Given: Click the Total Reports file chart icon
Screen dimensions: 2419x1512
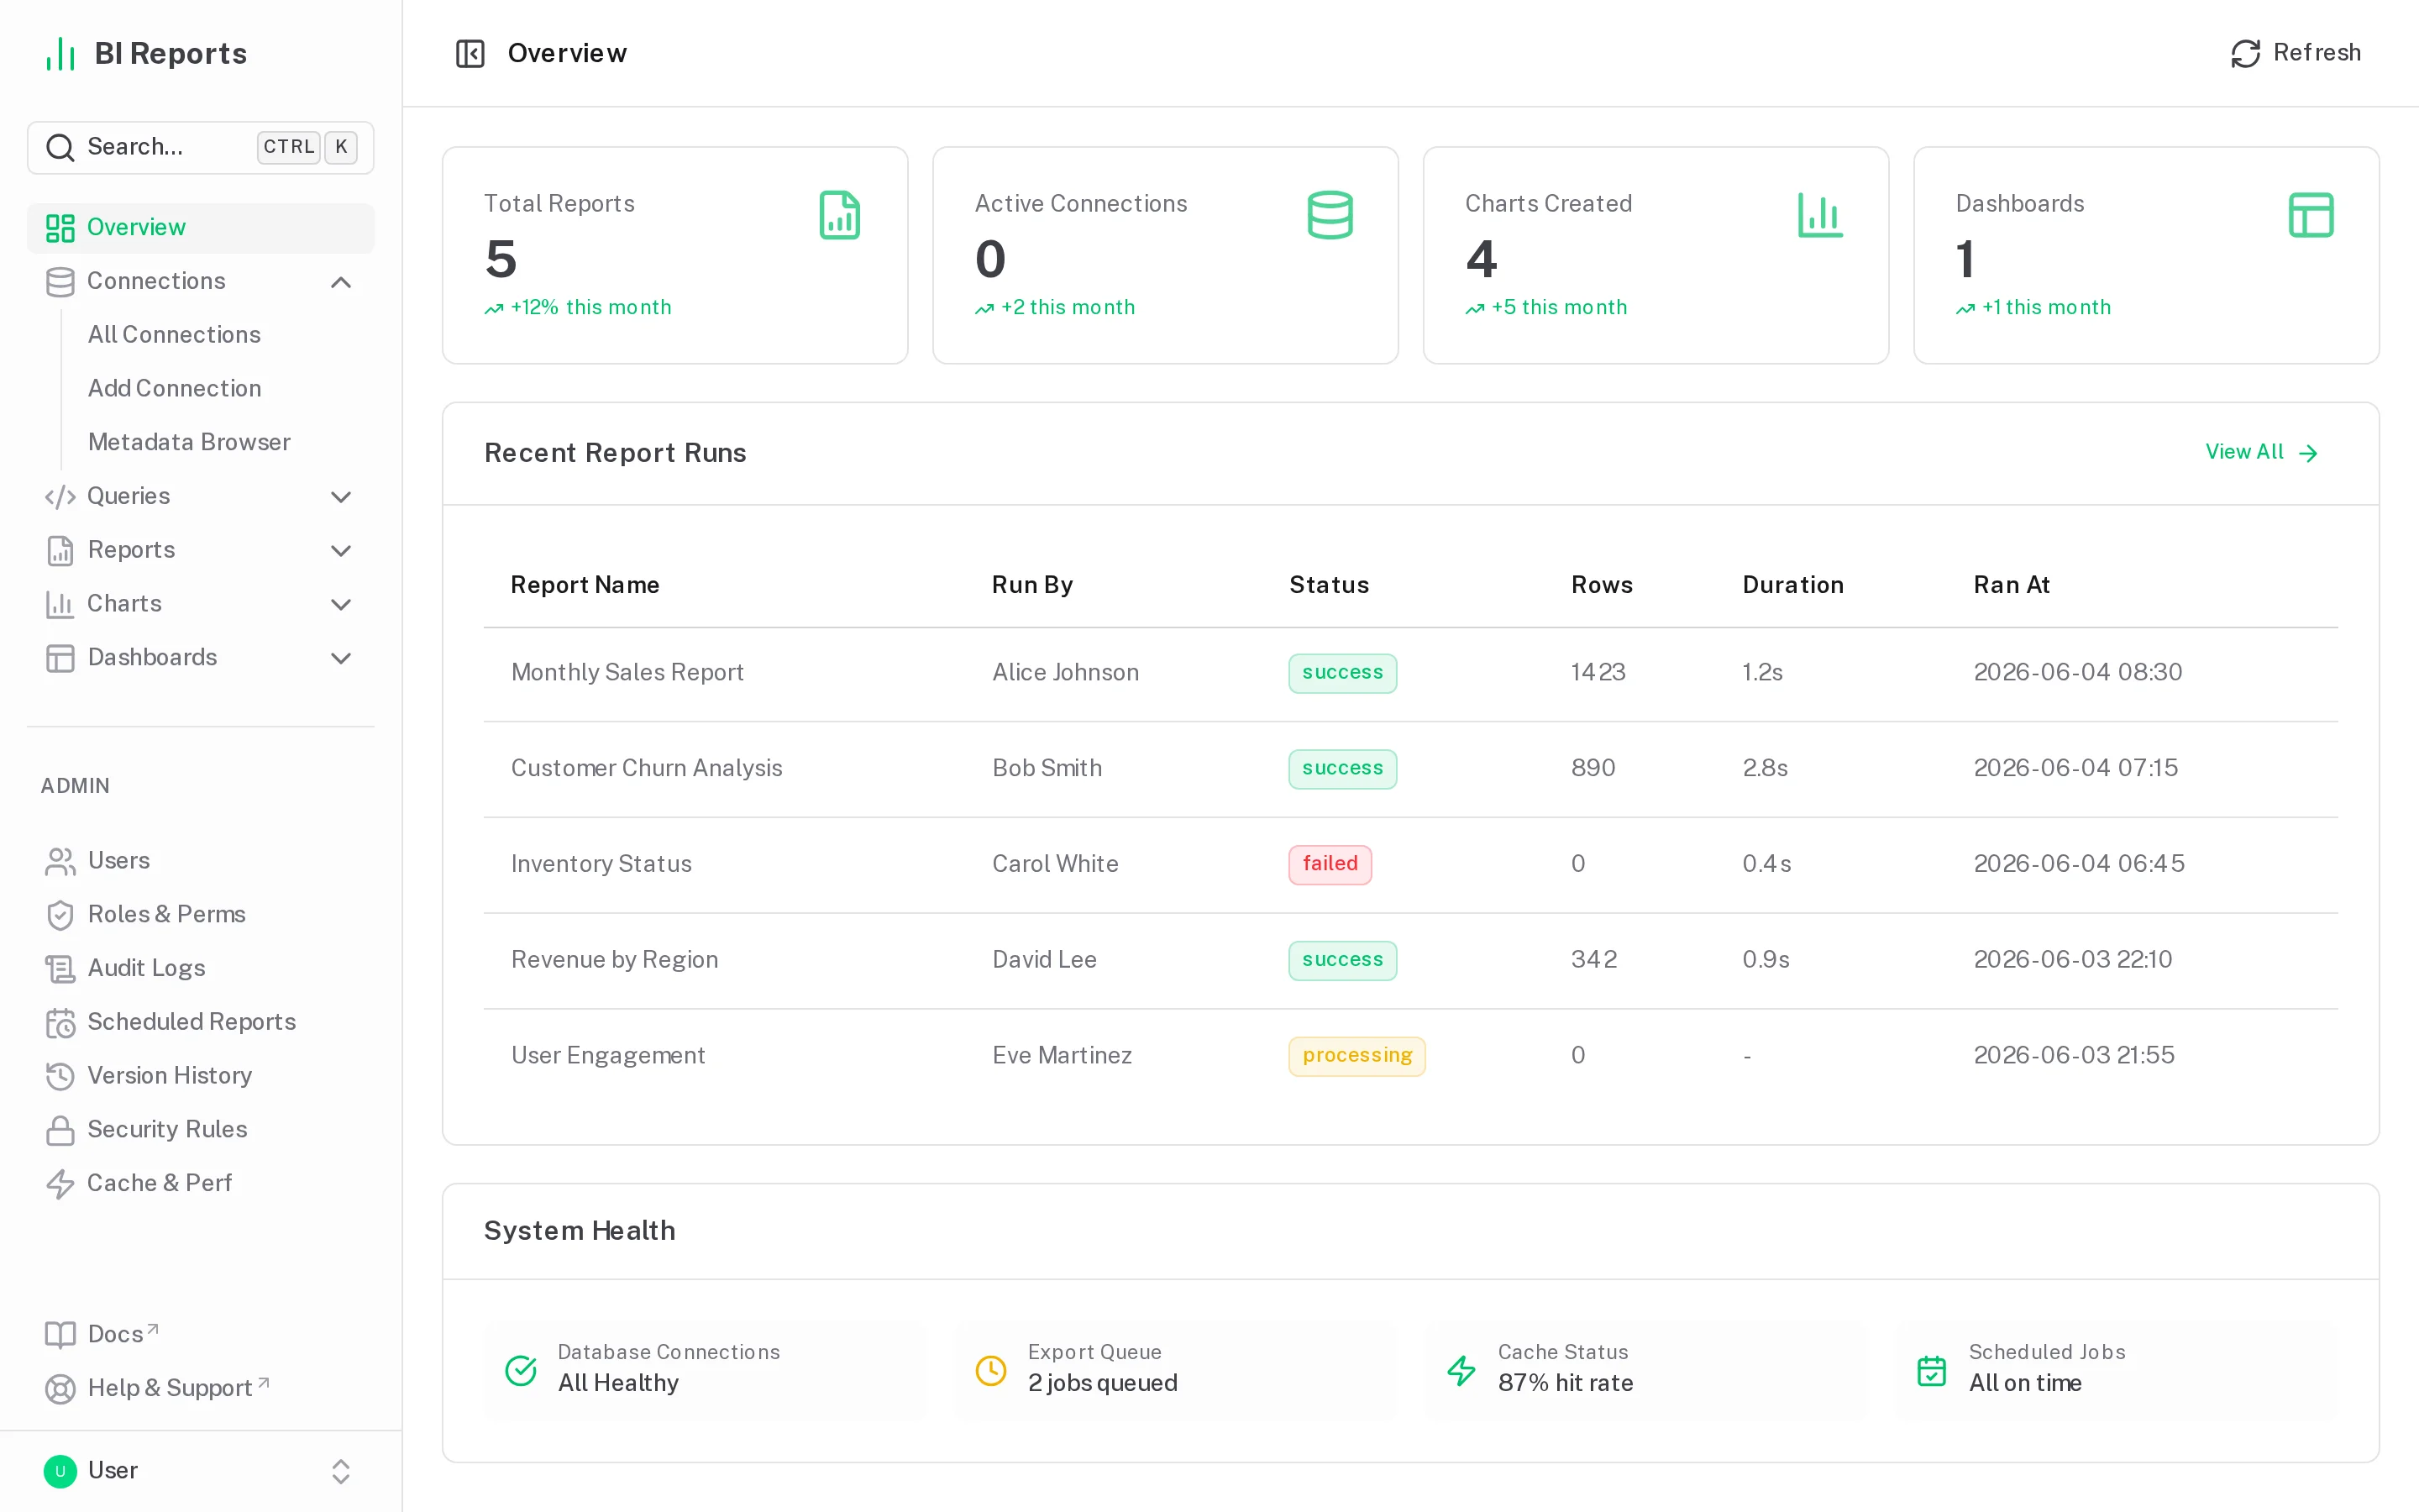Looking at the screenshot, I should coord(840,215).
